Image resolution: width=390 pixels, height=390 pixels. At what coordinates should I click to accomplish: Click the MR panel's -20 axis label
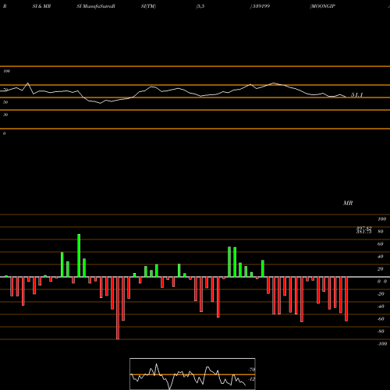[381, 294]
